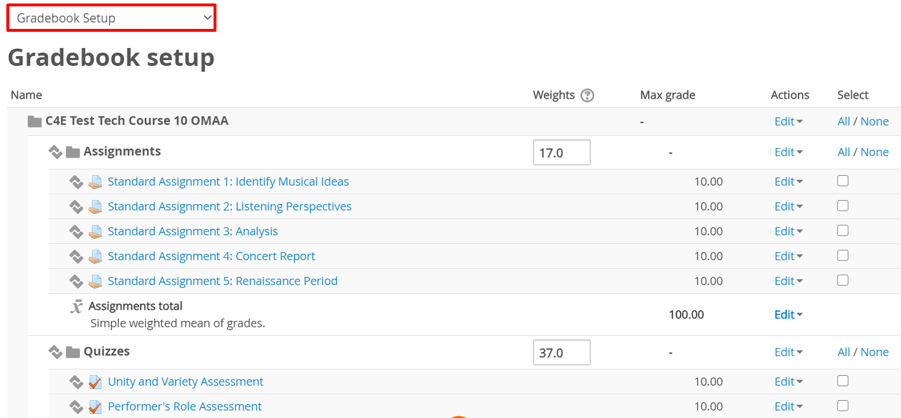Check the Performer's Role Assessment checkbox

[x=843, y=405]
